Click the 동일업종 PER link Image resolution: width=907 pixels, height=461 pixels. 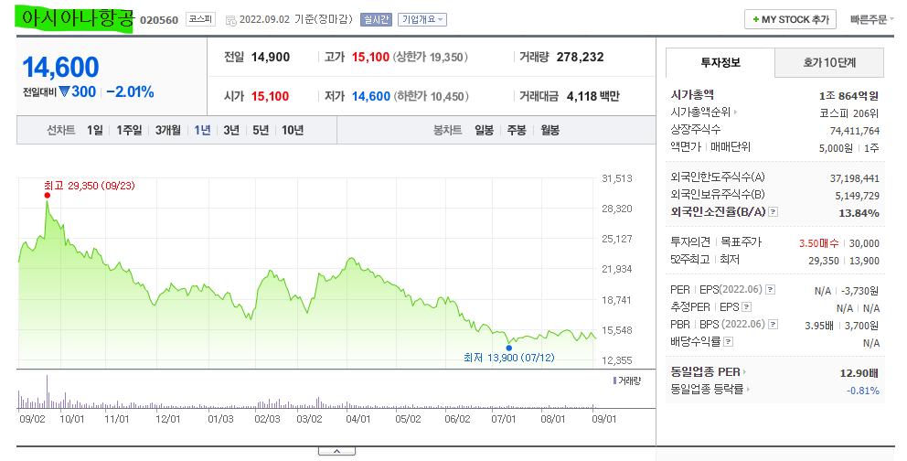coord(708,372)
